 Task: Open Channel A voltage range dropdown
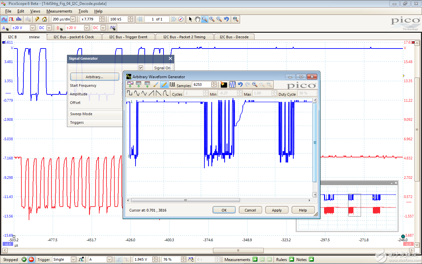coord(32,28)
